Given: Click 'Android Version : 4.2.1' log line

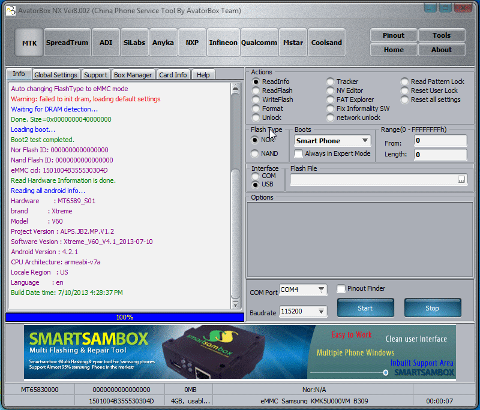Looking at the screenshot, I should (x=44, y=252).
